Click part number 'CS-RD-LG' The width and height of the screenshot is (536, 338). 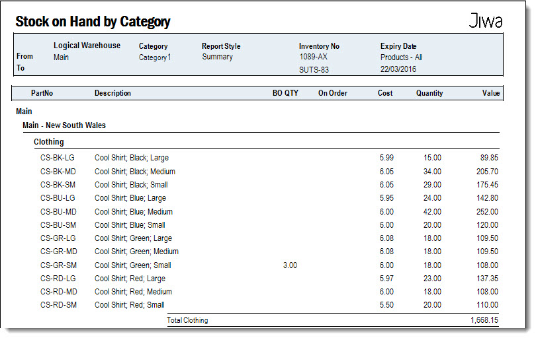coord(58,279)
